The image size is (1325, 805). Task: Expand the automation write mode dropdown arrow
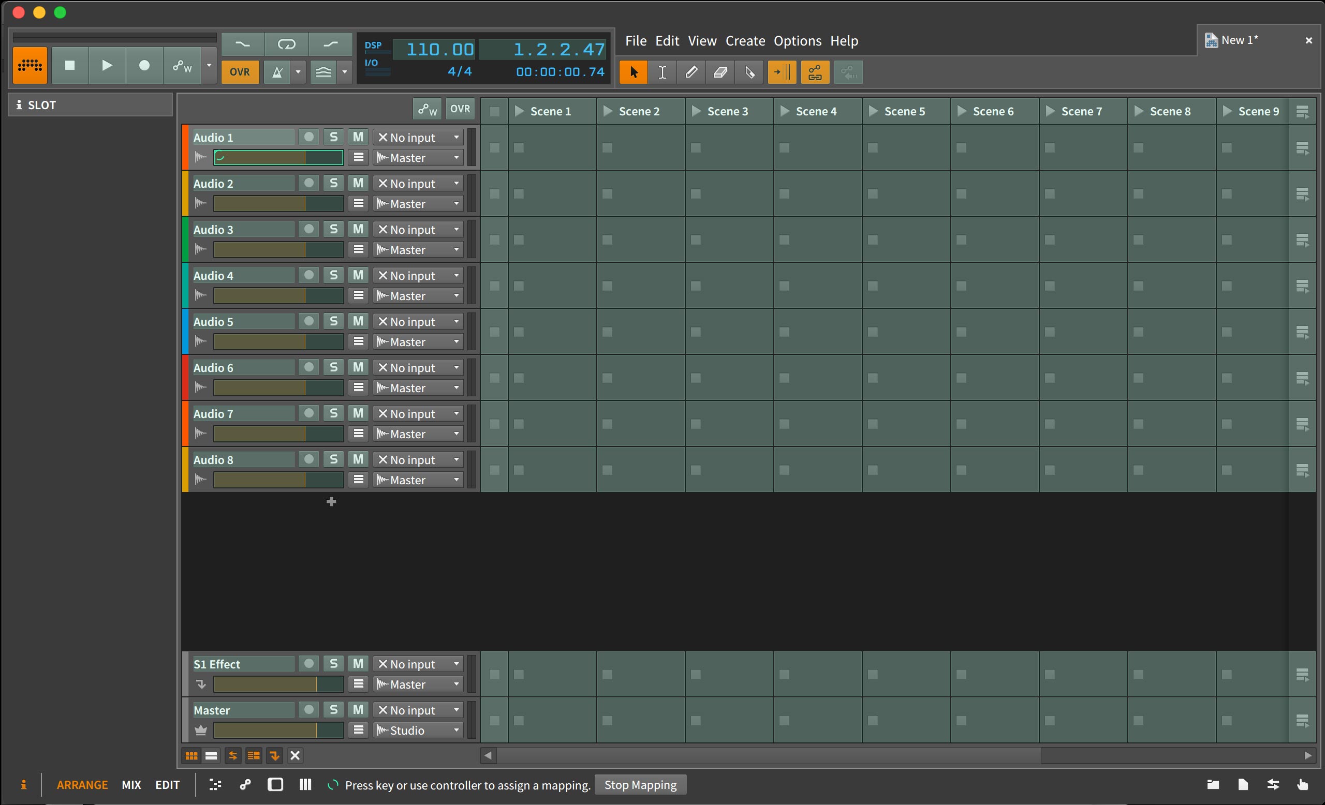tap(209, 65)
